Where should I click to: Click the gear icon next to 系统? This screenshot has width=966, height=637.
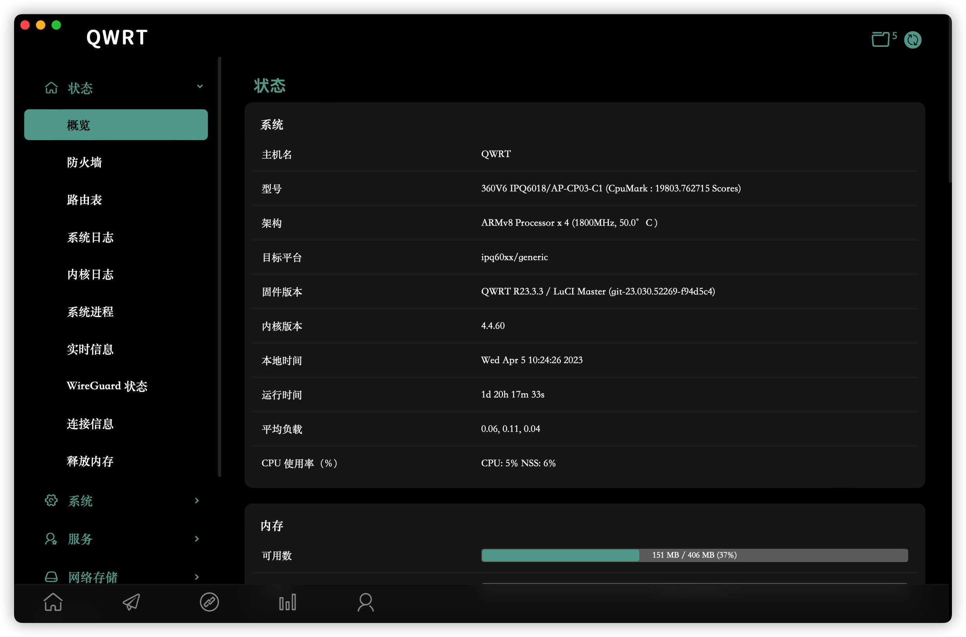tap(51, 500)
